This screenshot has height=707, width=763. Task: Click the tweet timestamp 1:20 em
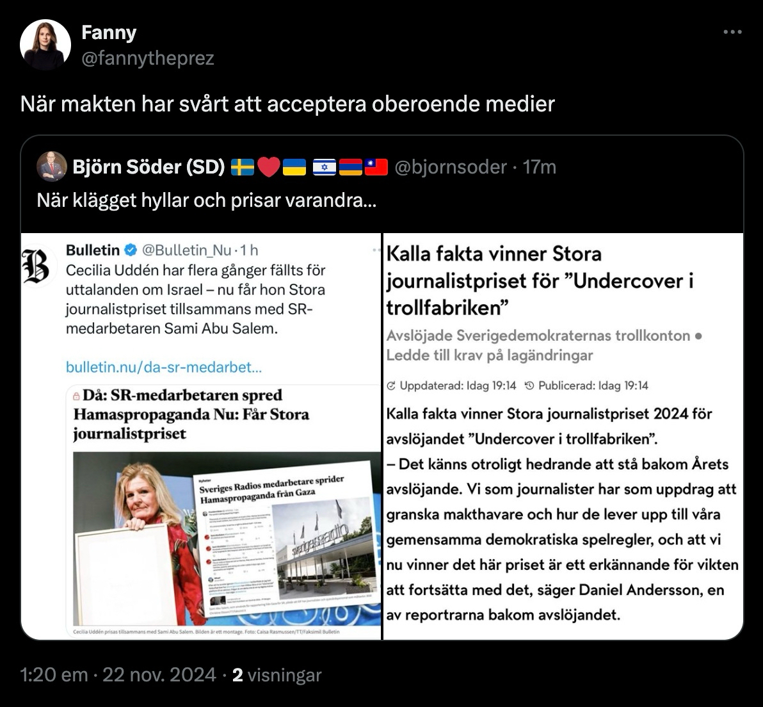[x=54, y=675]
